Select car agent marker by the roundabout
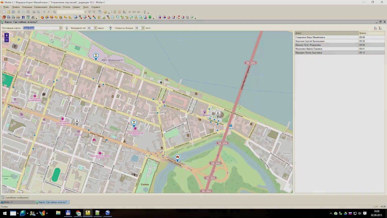This screenshot has width=387, height=218. (x=177, y=158)
